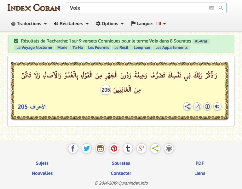This screenshot has height=189, width=242.
Task: Click the search magnifier icon
Action: tap(221, 8)
